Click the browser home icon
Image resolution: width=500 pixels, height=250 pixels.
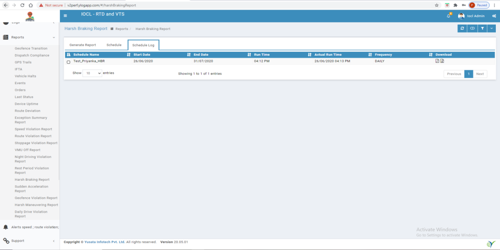tap(31, 5)
